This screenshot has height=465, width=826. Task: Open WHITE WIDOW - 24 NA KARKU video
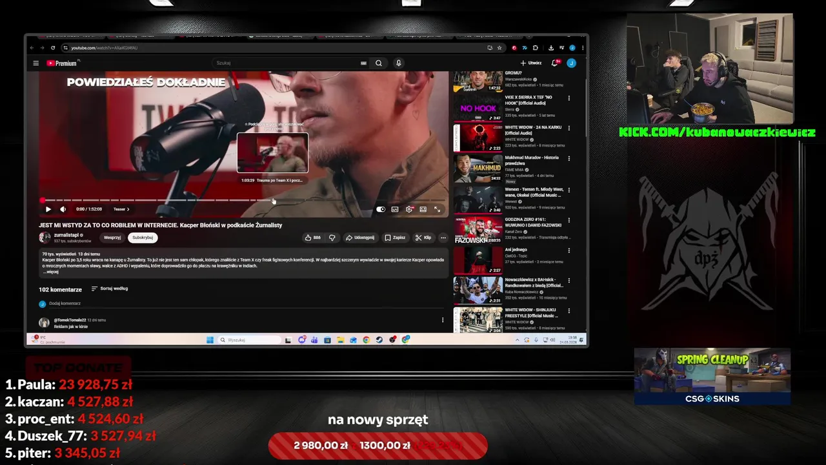pos(478,138)
